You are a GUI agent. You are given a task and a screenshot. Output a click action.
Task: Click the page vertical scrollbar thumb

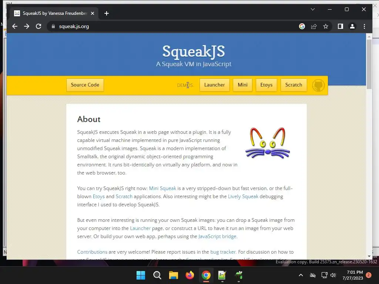click(x=369, y=64)
